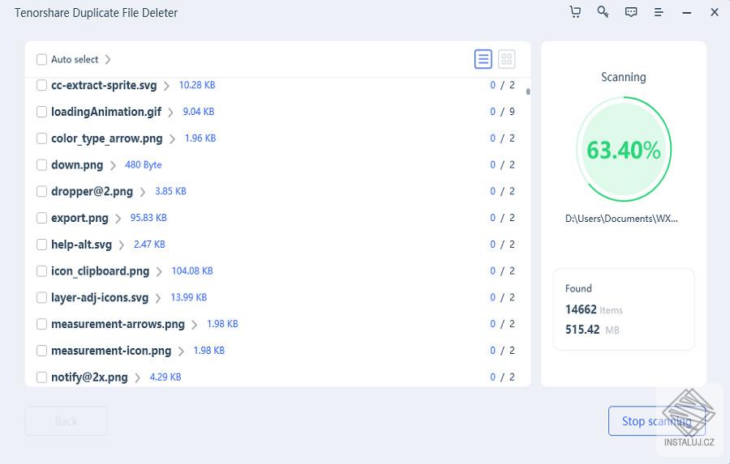Tick the dropper@2.png checkbox
The image size is (730, 464).
click(x=41, y=191)
